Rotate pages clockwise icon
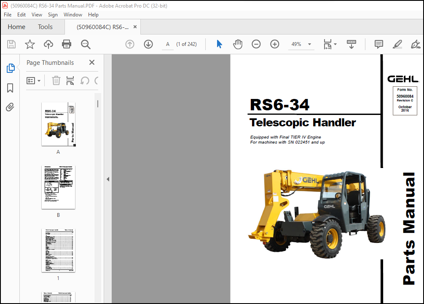Viewport: 424px width, 304px height. [x=96, y=80]
